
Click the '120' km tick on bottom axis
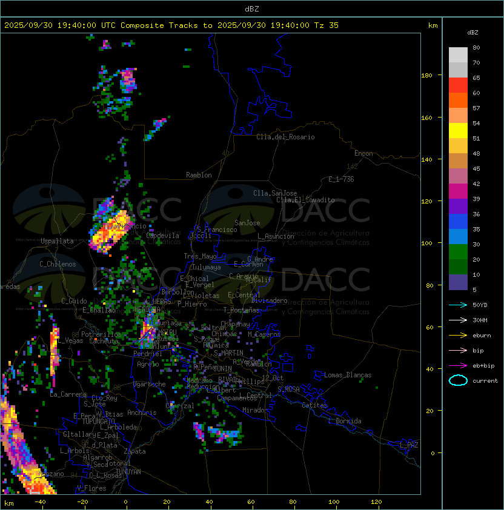pos(376,502)
